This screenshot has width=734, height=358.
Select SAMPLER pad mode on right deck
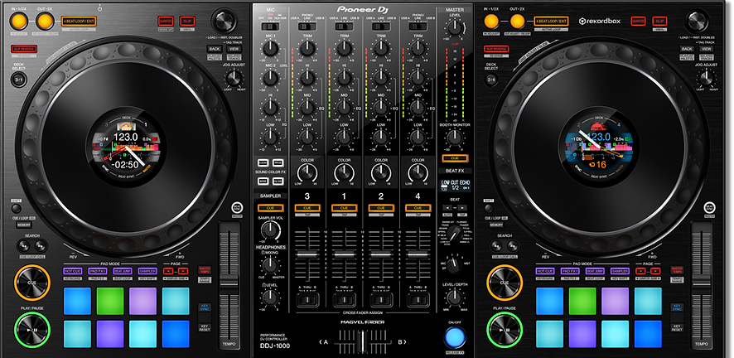pos(621,271)
